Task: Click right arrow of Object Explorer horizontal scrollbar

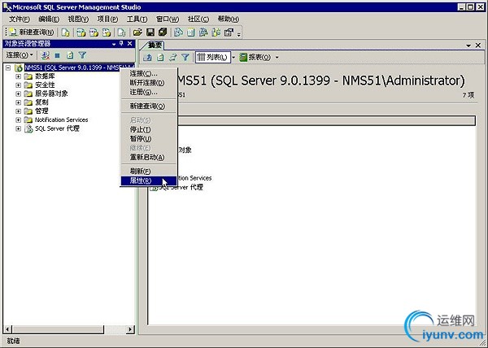Action: coord(131,329)
